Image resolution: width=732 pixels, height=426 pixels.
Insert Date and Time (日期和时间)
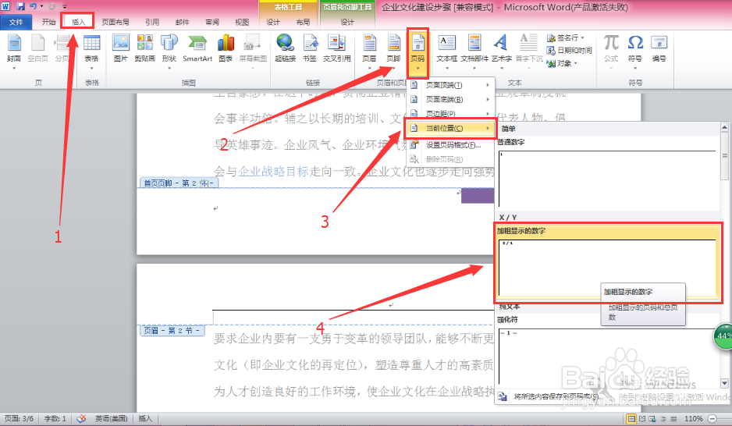click(570, 50)
